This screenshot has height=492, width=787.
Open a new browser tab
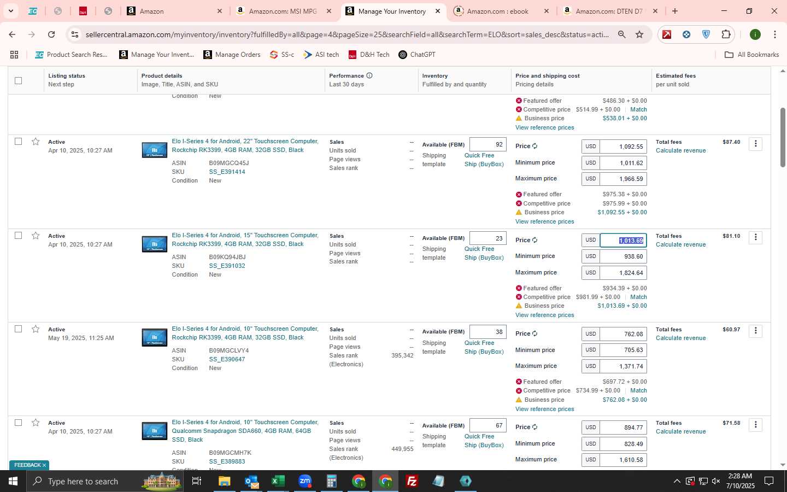click(675, 11)
